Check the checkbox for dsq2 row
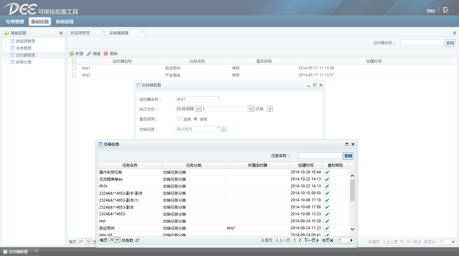Screen dimensions: 459x256 tap(74, 75)
